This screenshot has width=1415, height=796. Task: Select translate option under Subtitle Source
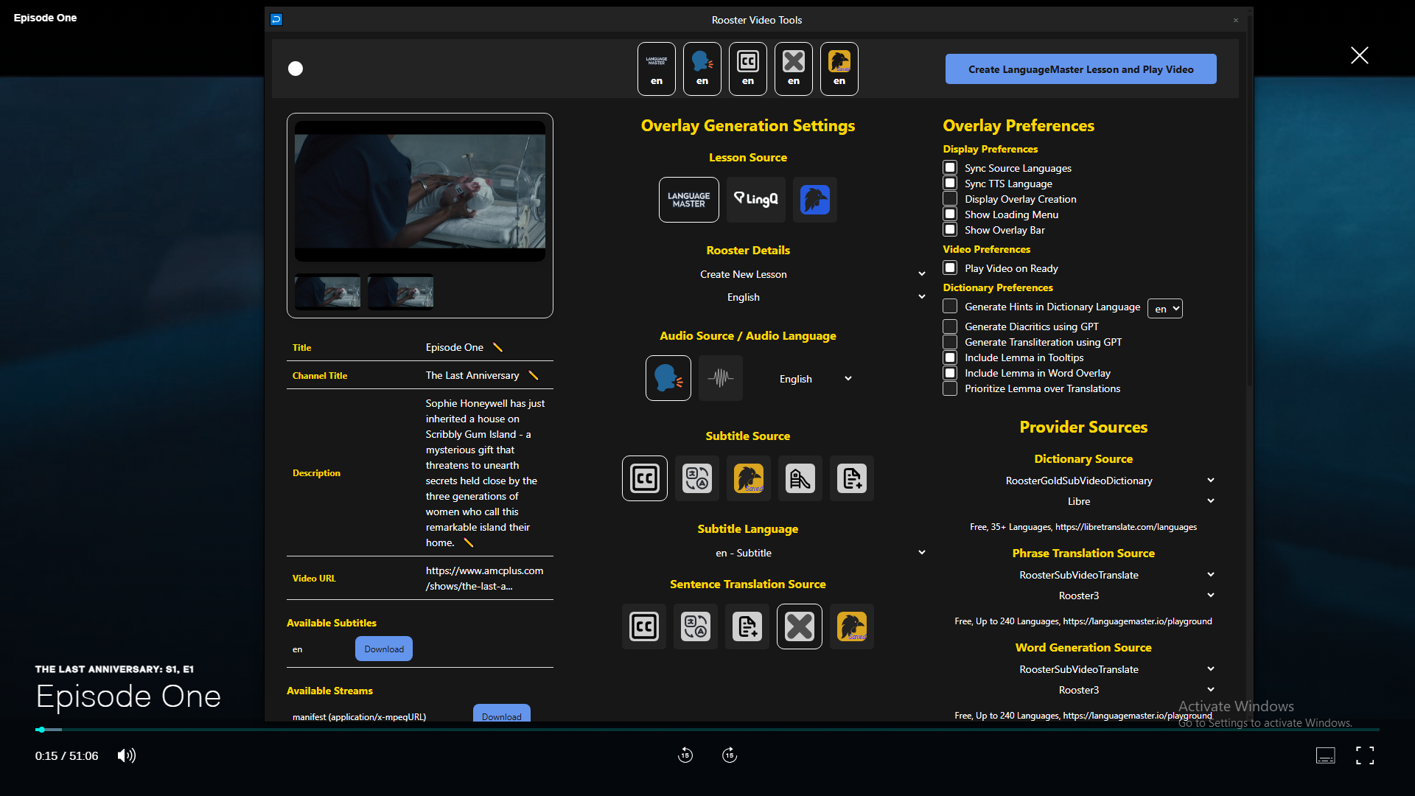click(696, 478)
